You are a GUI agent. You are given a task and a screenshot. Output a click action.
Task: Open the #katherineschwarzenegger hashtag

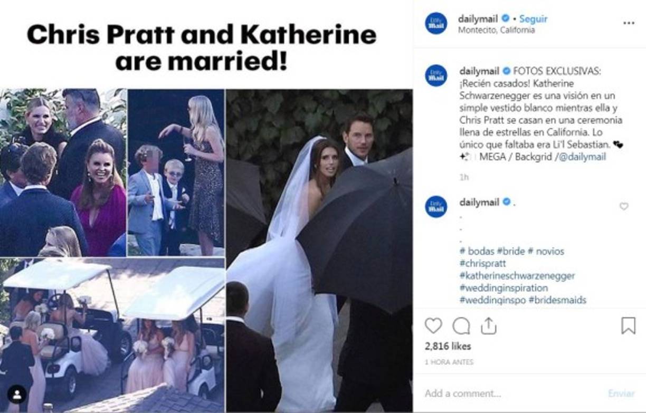[517, 276]
